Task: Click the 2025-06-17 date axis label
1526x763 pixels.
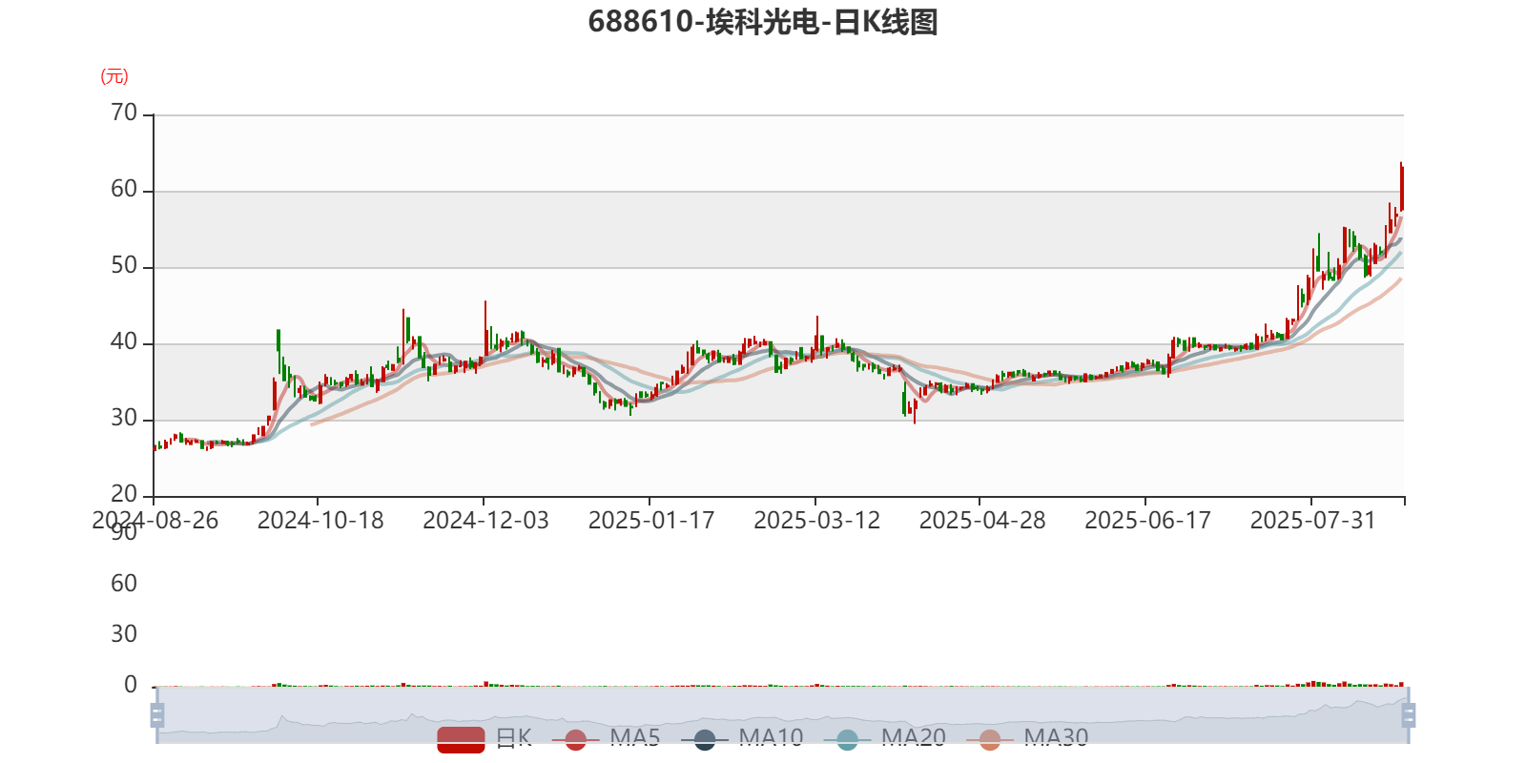Action: click(1147, 521)
